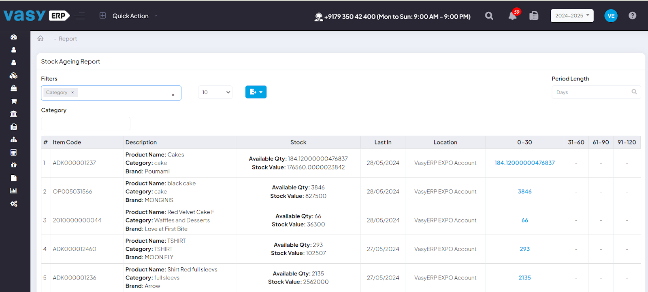Click Product Name: Red Velvet Cake F
648x292 pixels.
[x=170, y=212]
